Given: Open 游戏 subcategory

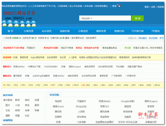Looking at the screenshot, I should [27, 100].
